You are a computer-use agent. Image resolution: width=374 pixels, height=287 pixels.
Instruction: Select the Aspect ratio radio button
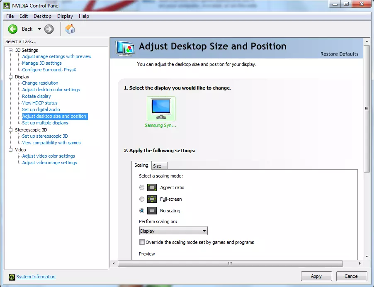coord(142,187)
